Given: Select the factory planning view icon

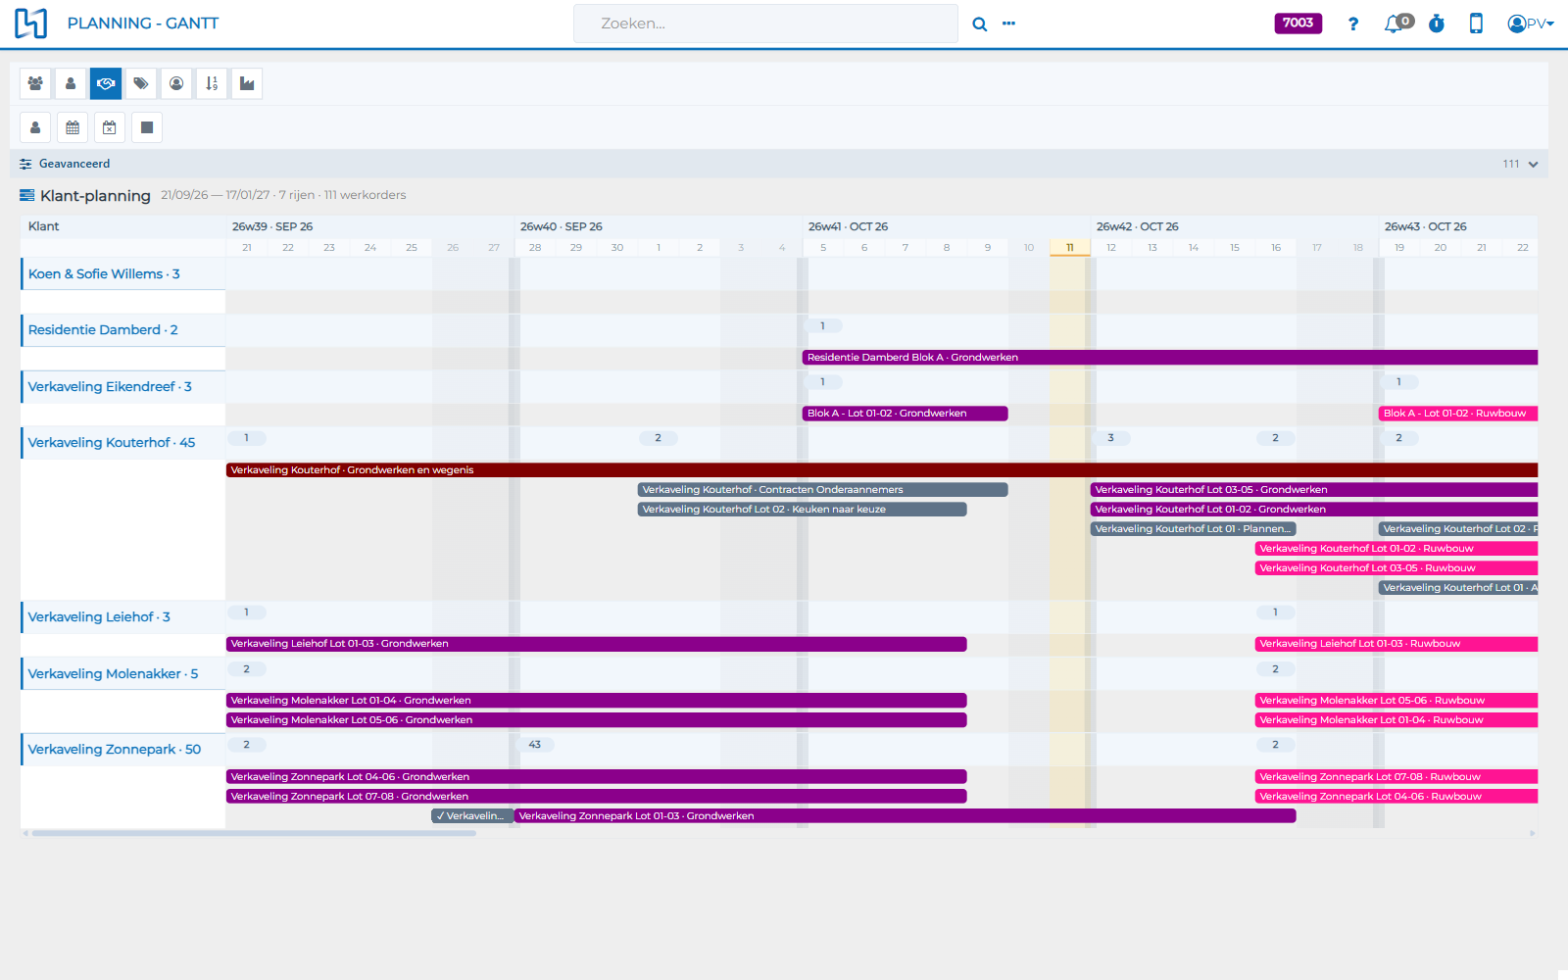Looking at the screenshot, I should [247, 84].
